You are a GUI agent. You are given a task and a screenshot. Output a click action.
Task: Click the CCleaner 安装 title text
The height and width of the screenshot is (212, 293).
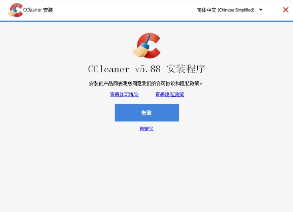(38, 10)
